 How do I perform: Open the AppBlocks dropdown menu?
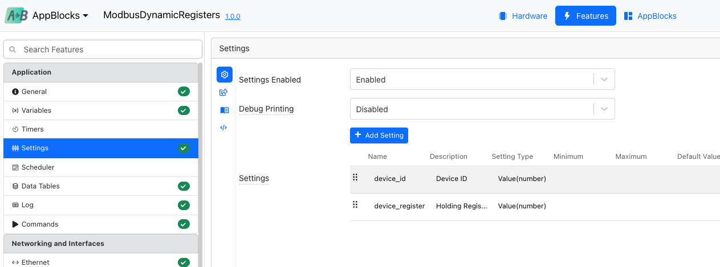tap(60, 16)
